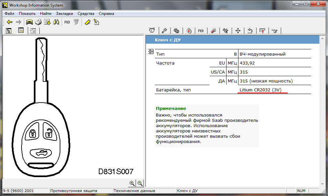This screenshot has width=328, height=196.
Task: Click the 'Ключ с ДУ' blue header
Action: click(x=232, y=40)
